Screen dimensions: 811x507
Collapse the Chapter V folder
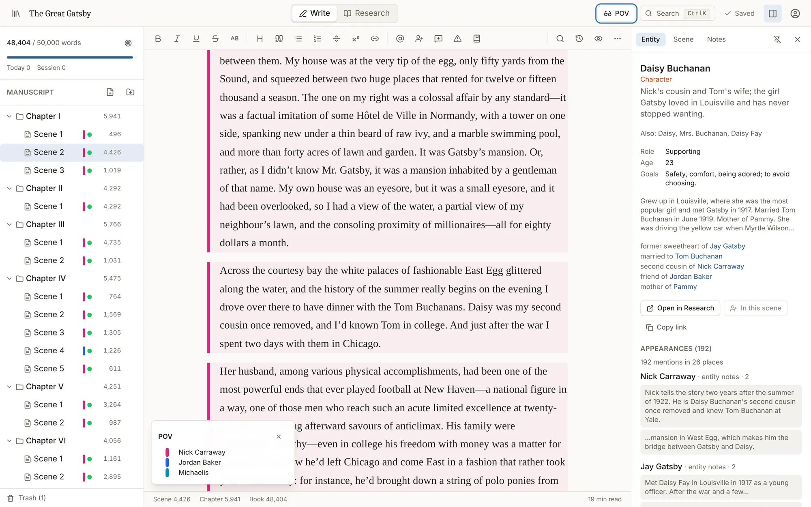(9, 387)
